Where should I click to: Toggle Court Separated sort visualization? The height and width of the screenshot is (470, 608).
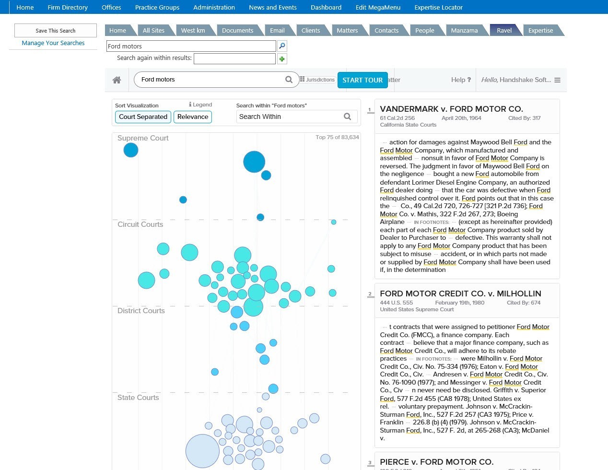point(143,117)
